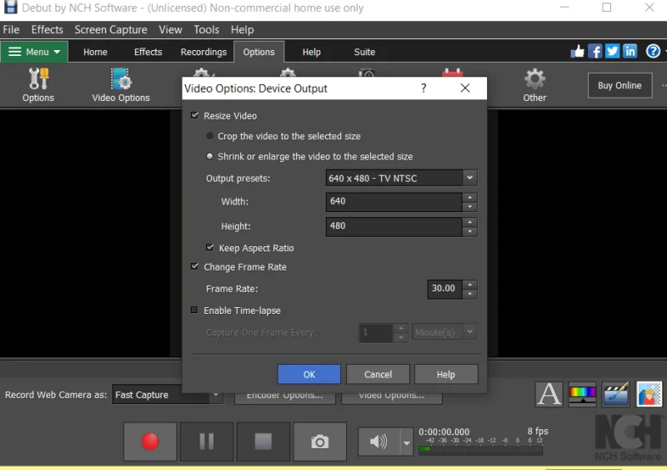Open the color adjustments icon

(582, 394)
